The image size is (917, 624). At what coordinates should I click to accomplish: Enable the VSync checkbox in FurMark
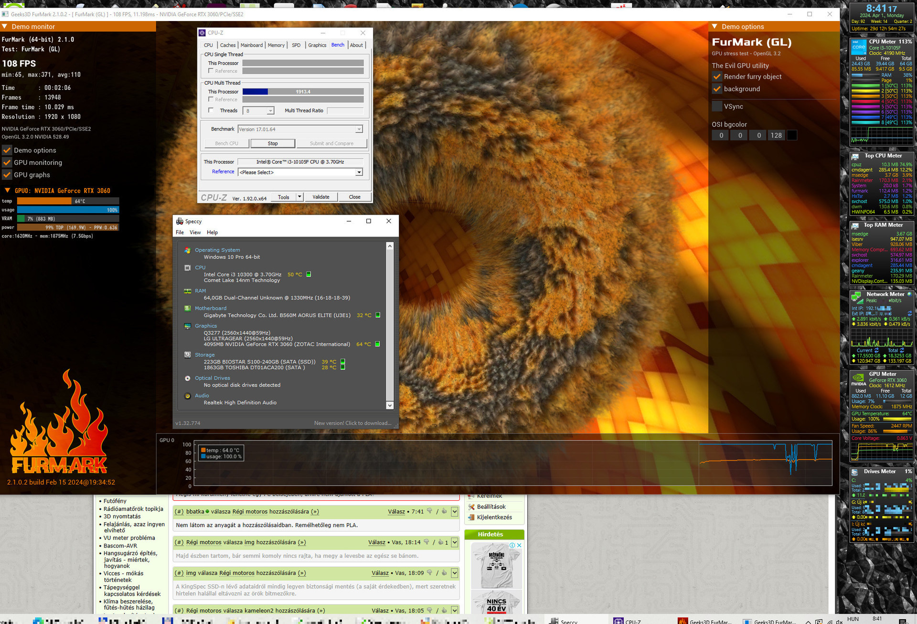pos(717,107)
